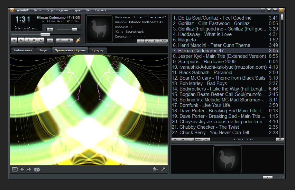The image size is (295, 190).
Task: Open the Сервис menu
Action: pyautogui.click(x=77, y=10)
